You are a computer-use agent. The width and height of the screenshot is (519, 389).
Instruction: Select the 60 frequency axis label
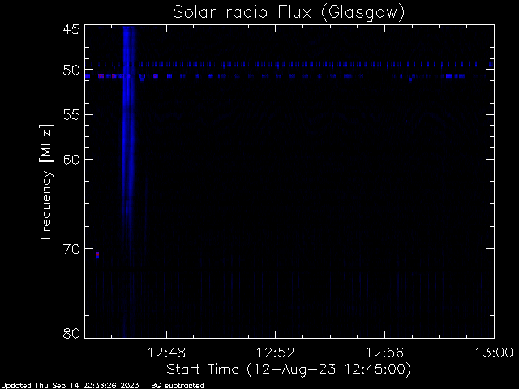point(71,160)
